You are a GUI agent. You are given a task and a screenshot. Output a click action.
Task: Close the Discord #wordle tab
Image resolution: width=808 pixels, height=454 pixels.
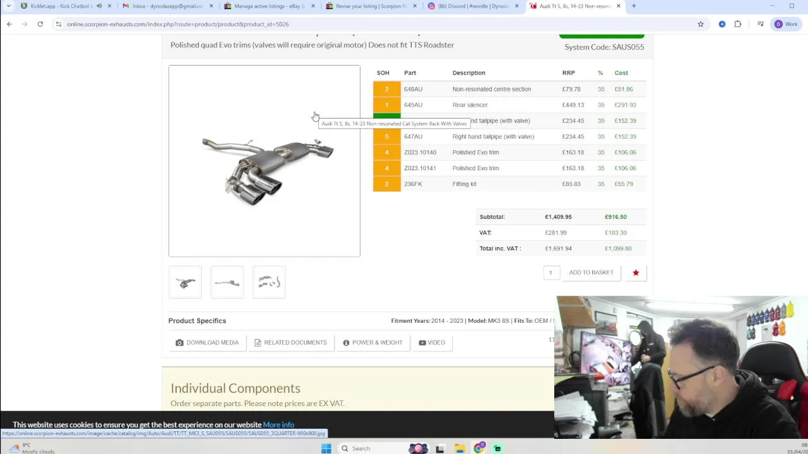(516, 6)
